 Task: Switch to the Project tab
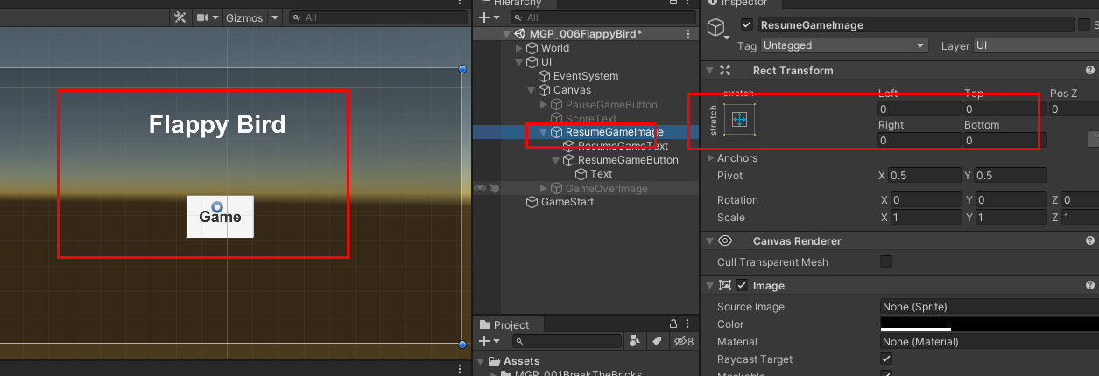504,324
